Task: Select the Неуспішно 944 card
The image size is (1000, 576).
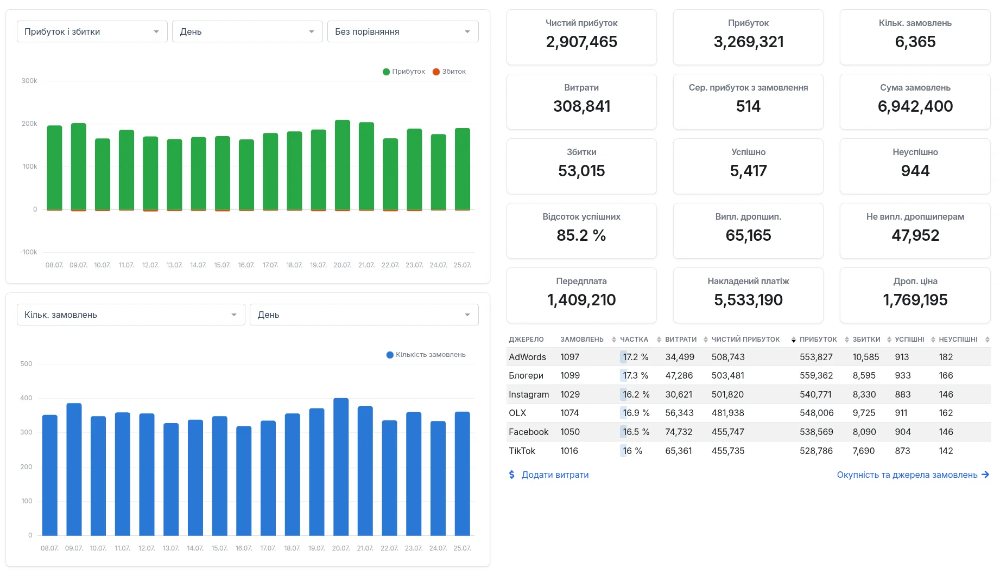Action: point(915,166)
